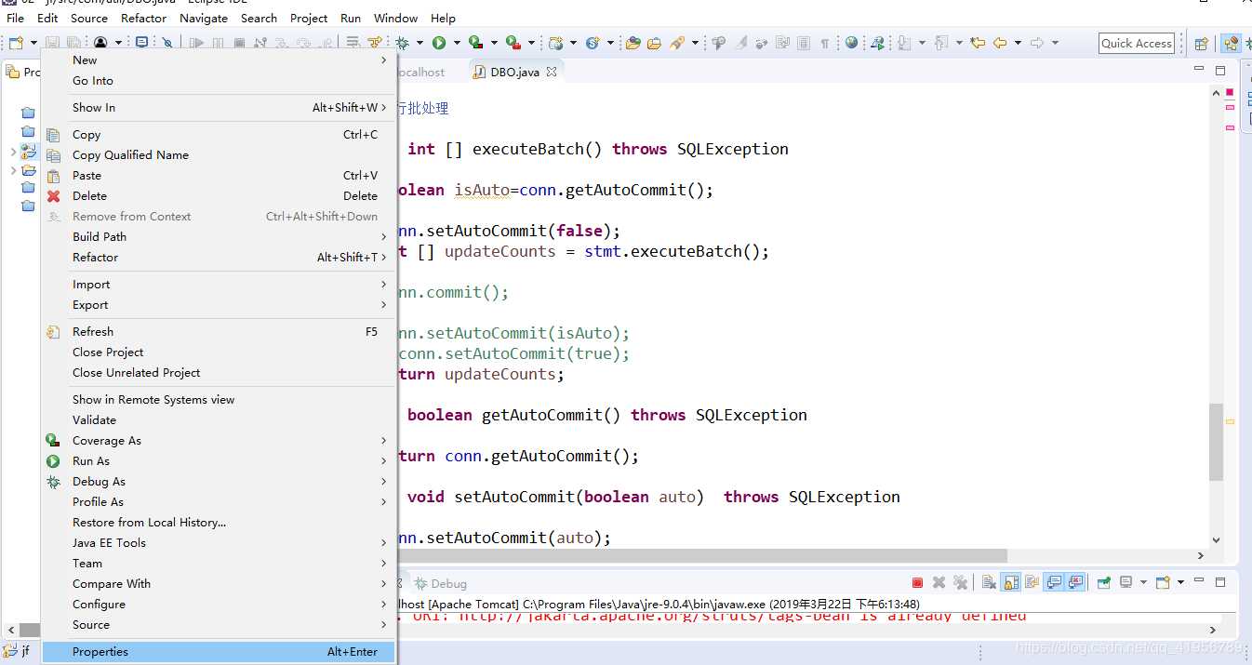The image size is (1252, 665).
Task: Click Debug As entry in context menu
Action: click(x=219, y=481)
